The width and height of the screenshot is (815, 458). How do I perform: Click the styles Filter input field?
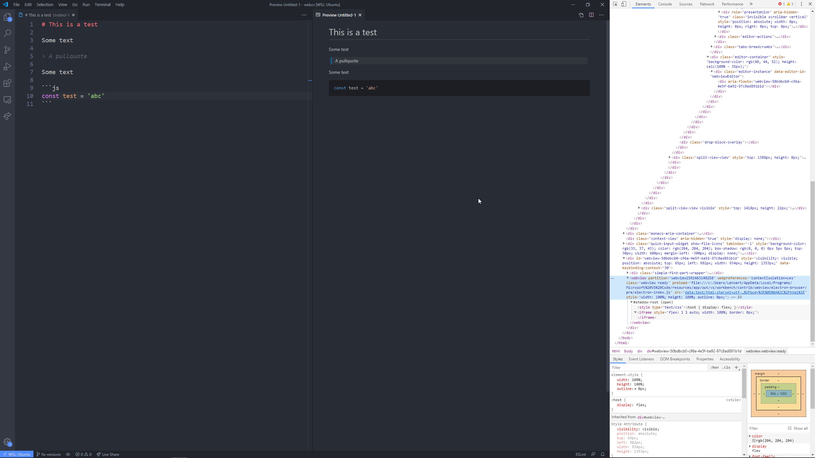click(x=659, y=367)
